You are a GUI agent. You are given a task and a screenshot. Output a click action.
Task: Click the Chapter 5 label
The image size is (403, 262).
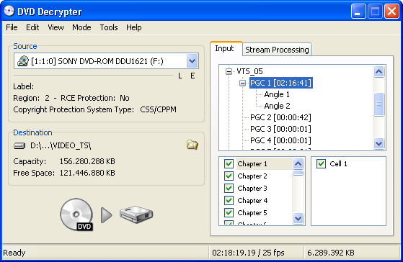[x=252, y=213]
